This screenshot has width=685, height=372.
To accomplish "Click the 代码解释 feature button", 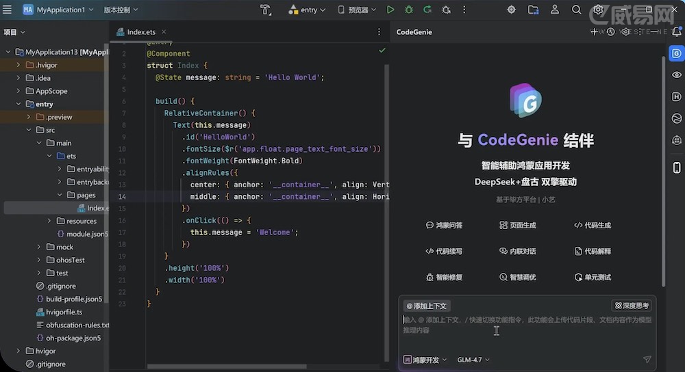I will (593, 251).
